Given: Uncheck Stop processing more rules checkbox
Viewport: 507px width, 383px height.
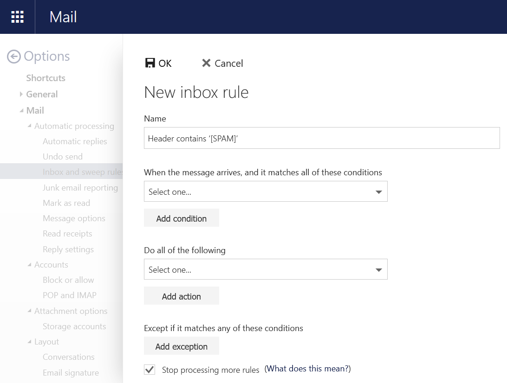Looking at the screenshot, I should tap(149, 370).
